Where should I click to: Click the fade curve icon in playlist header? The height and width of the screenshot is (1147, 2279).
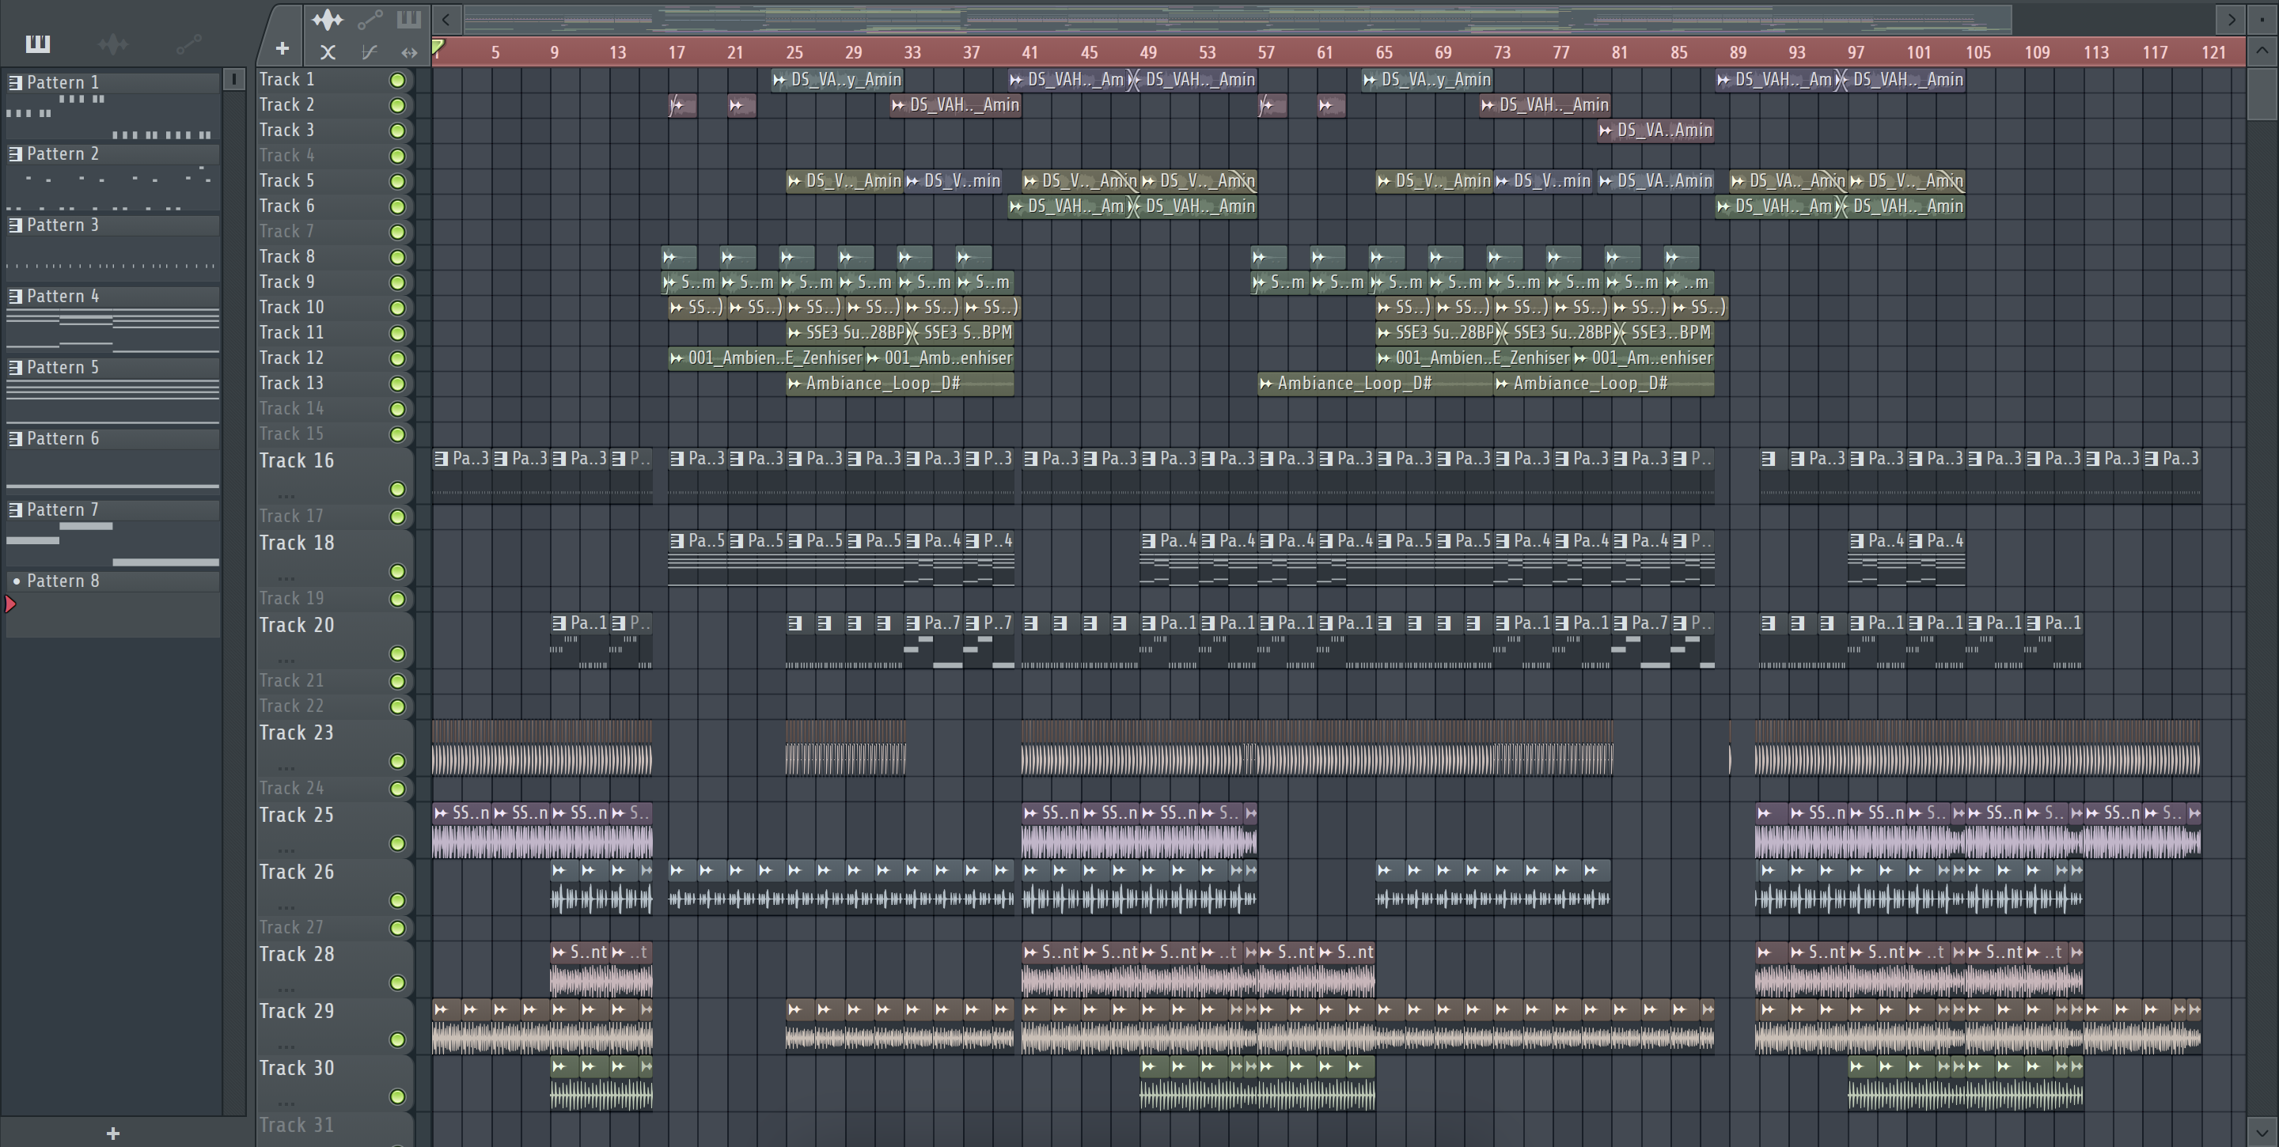pyautogui.click(x=369, y=52)
